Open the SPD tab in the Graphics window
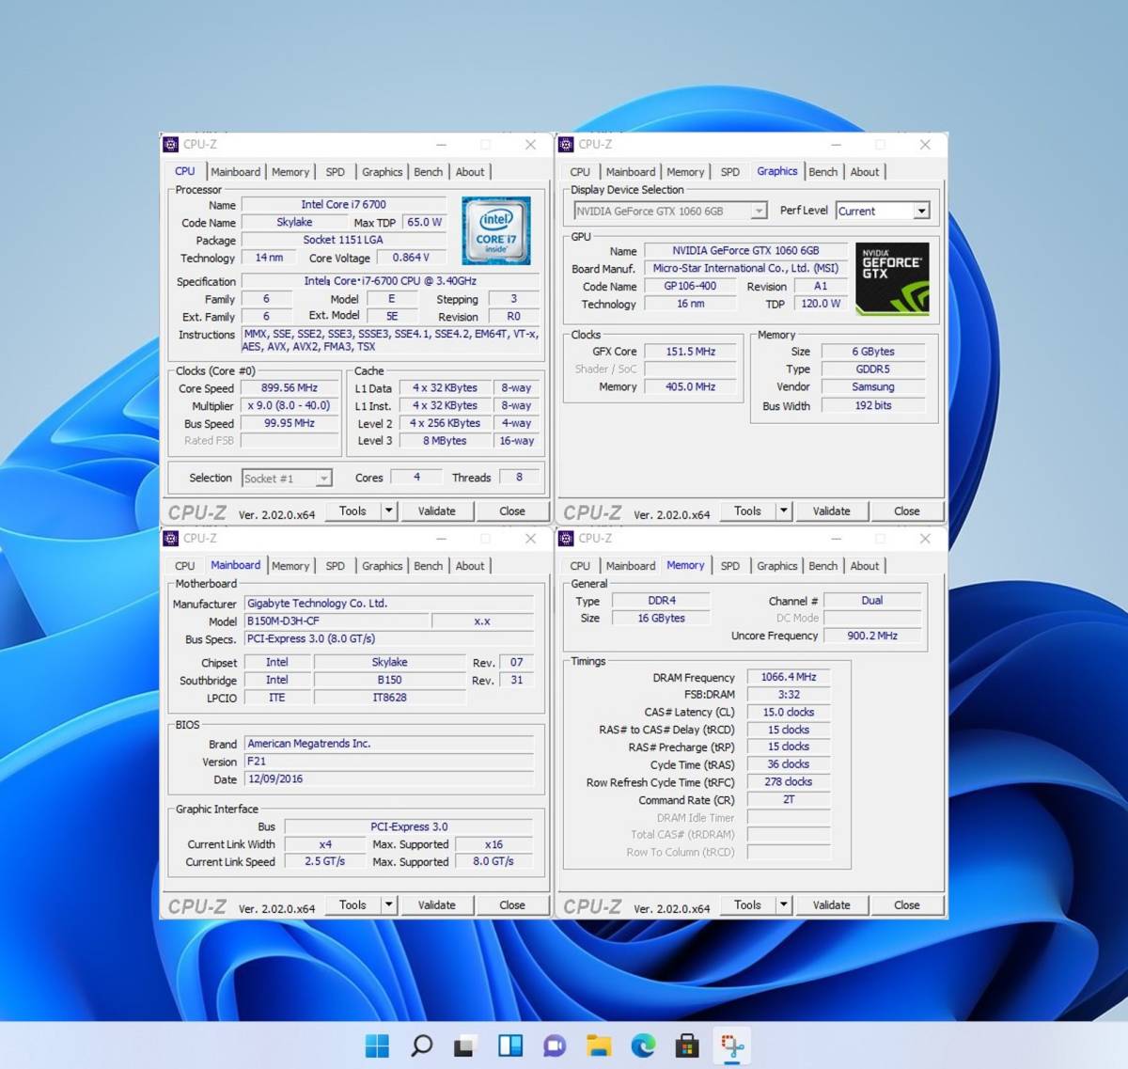 729,172
